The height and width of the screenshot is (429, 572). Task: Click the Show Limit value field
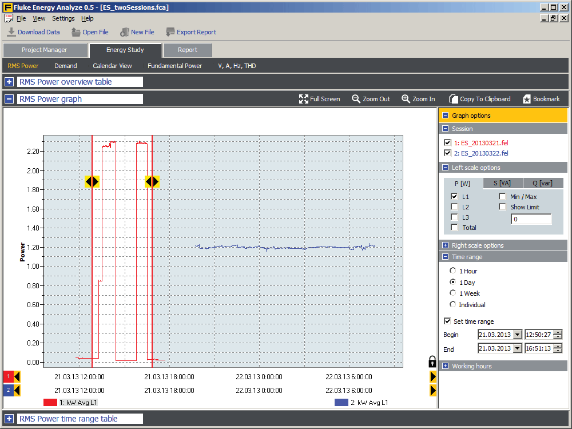tap(531, 219)
